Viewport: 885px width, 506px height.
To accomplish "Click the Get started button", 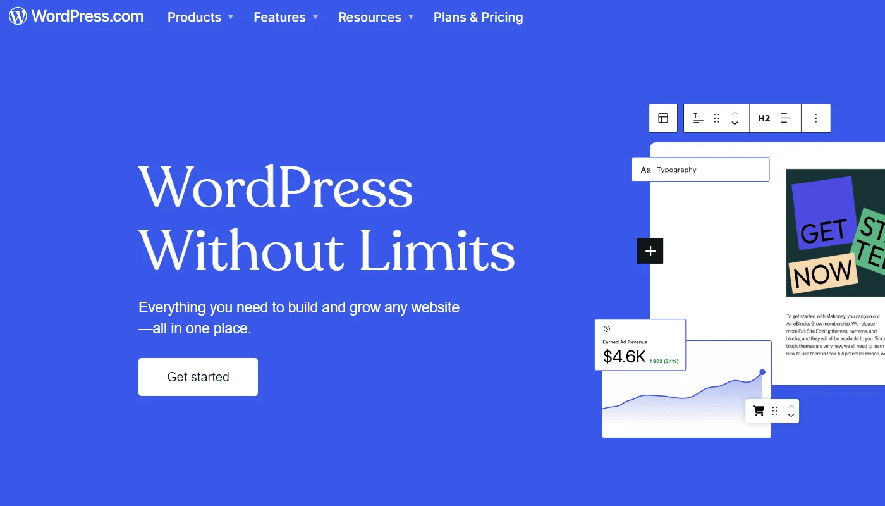I will (198, 377).
